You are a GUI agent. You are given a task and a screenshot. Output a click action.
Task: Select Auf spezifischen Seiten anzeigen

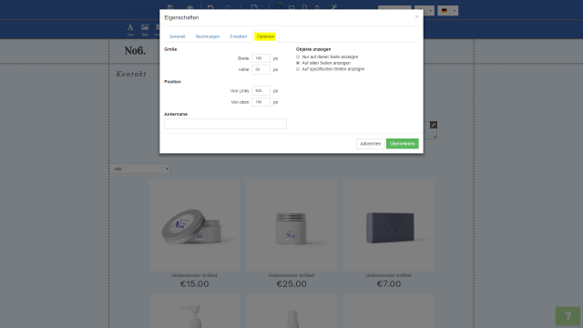298,69
